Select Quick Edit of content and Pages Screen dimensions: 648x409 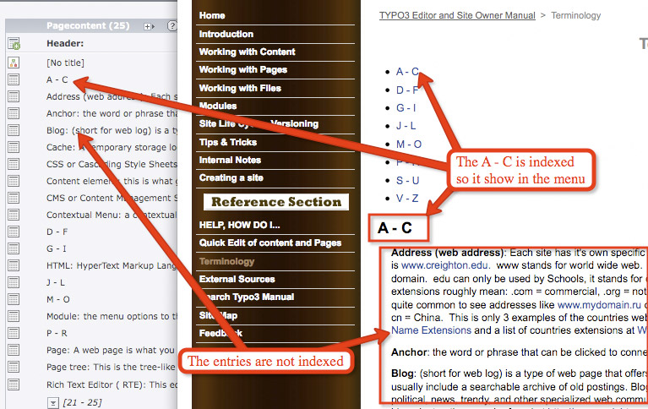pos(270,243)
